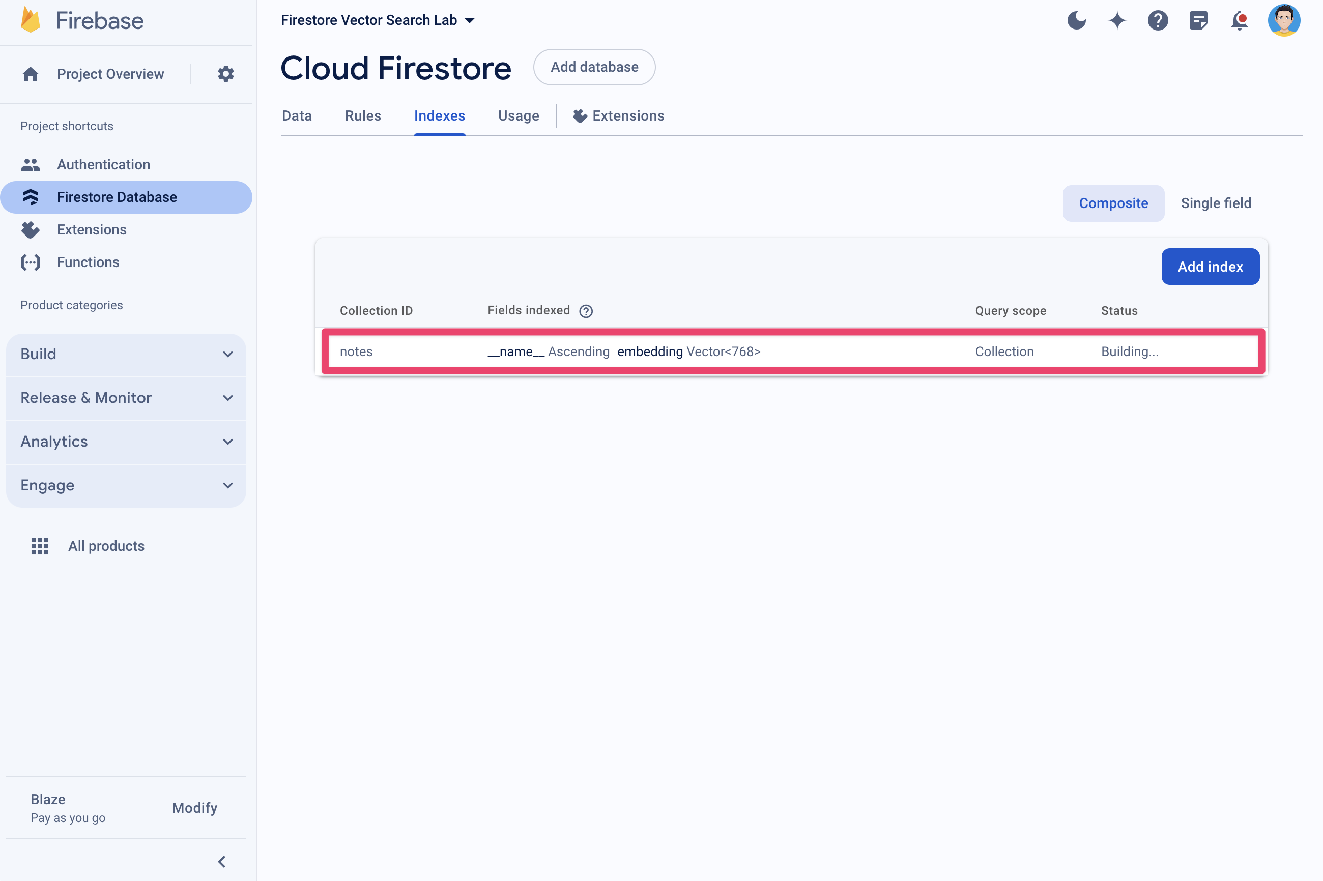Switch to Composite index view
The height and width of the screenshot is (881, 1323).
pyautogui.click(x=1113, y=202)
